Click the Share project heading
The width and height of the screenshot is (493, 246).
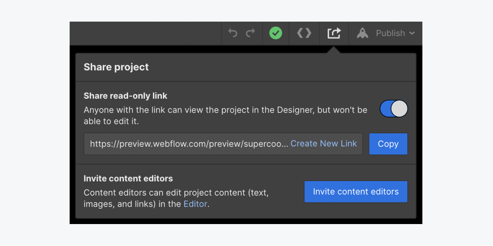[116, 67]
